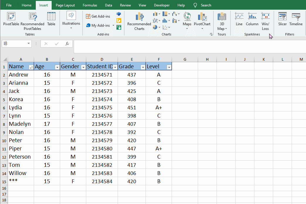The width and height of the screenshot is (306, 204).
Task: Switch to the Data tab
Action: [x=109, y=5]
